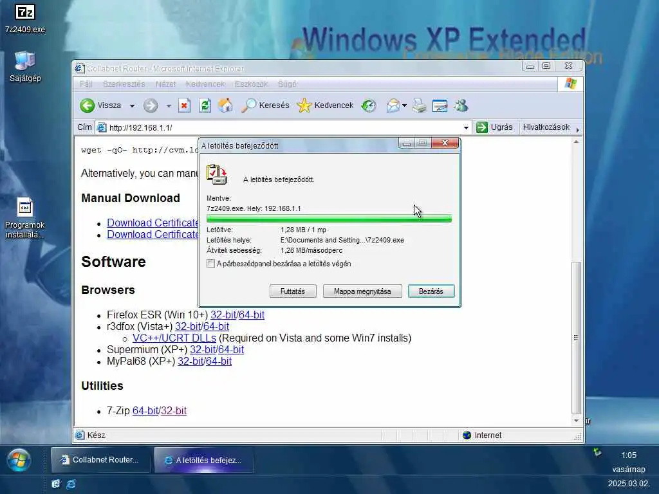Viewport: 659px width, 494px height.
Task: Click the address field with http://192.168.1.1/
Action: [x=284, y=128]
